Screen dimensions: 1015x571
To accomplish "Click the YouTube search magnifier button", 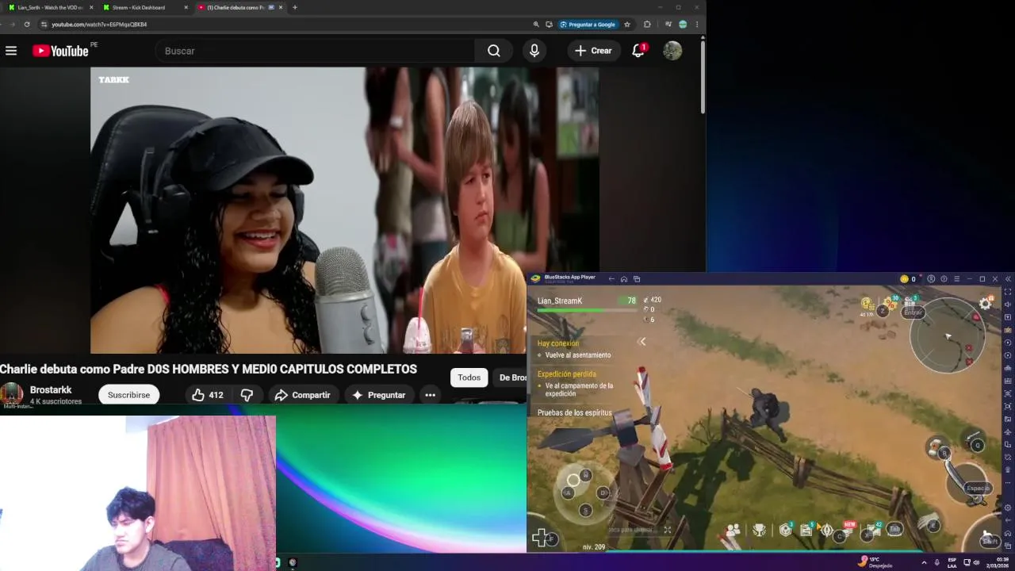I will (x=494, y=51).
